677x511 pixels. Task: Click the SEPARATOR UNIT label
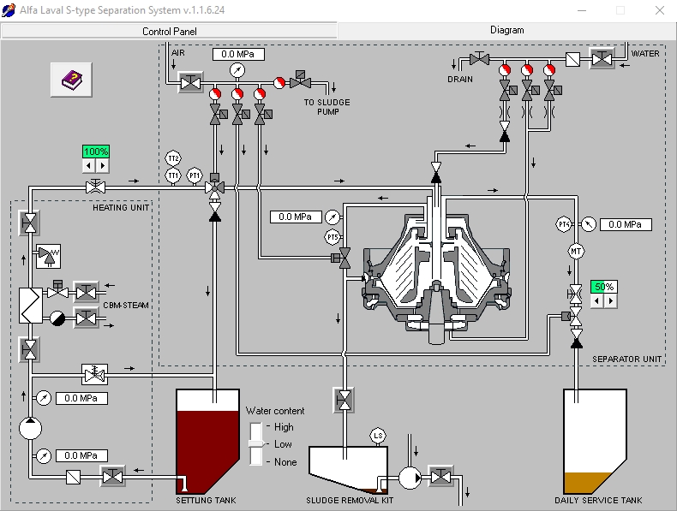click(x=626, y=359)
